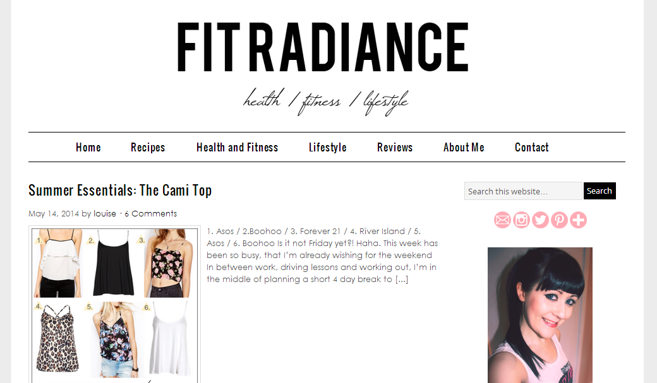The image size is (657, 383).
Task: Open the Recipes menu item
Action: tap(148, 148)
